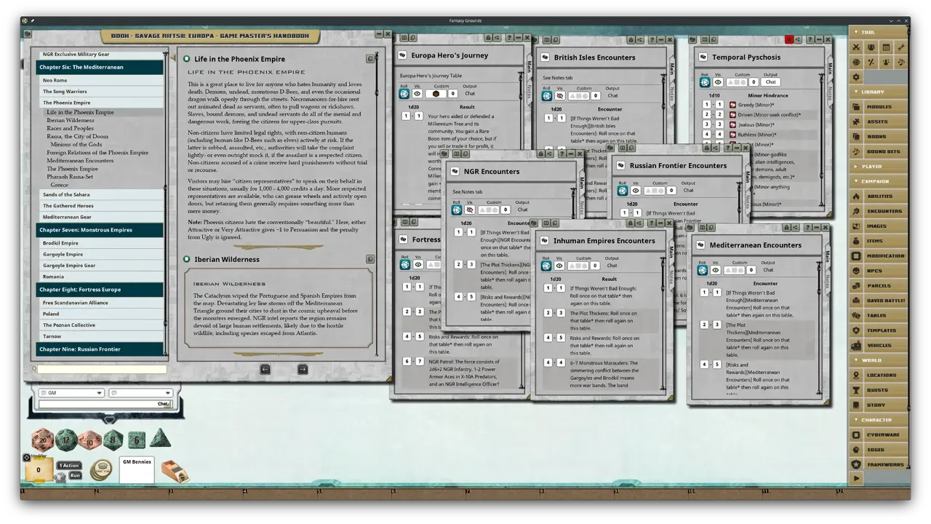Toggle Vis eye in Russian Frontier Encounters
Image resolution: width=931 pixels, height=524 pixels.
[x=636, y=191]
